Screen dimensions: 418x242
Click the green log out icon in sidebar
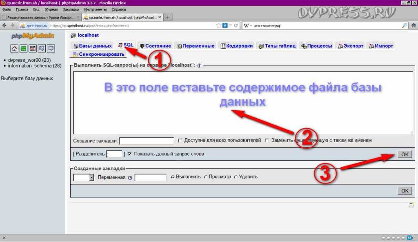click(23, 48)
